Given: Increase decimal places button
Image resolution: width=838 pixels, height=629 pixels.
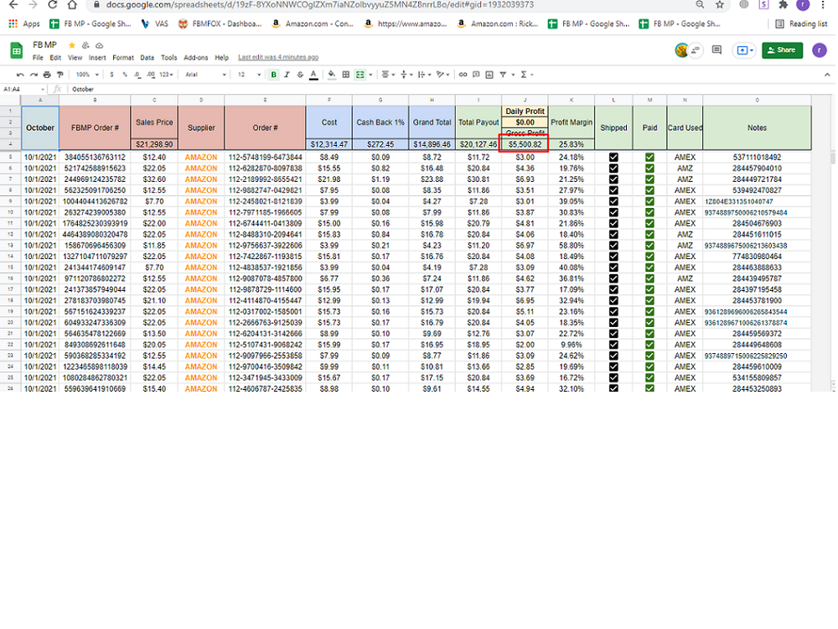Looking at the screenshot, I should coord(151,75).
